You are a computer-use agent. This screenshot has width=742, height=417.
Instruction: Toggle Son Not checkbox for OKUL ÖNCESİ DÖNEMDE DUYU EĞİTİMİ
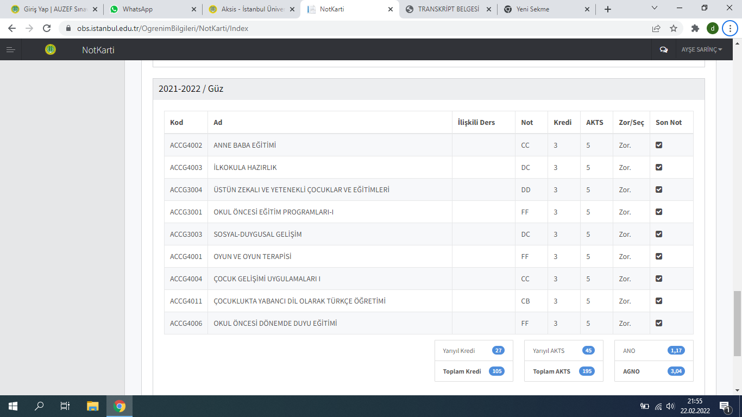[x=659, y=323]
